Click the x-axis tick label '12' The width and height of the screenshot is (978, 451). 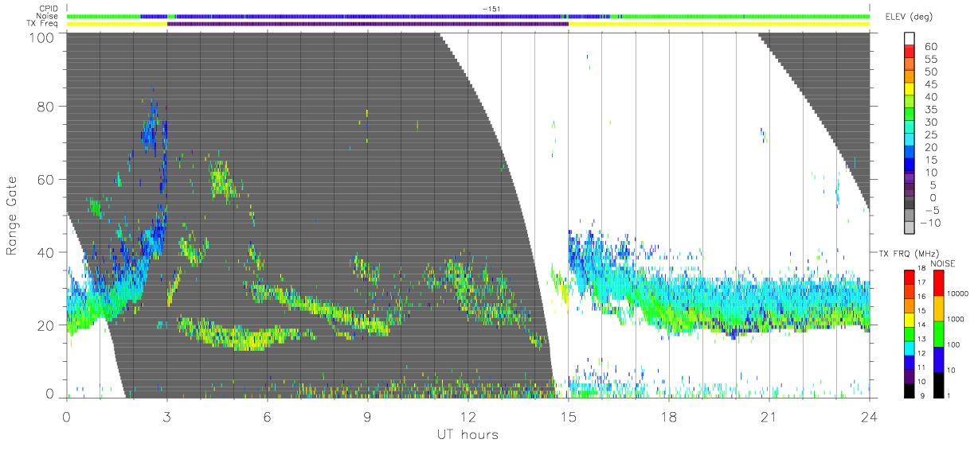pos(467,417)
